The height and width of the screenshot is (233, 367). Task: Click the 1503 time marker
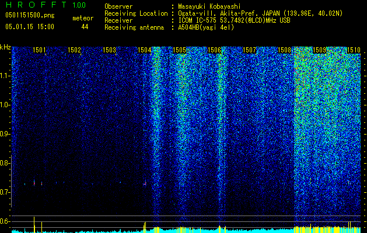109,50
